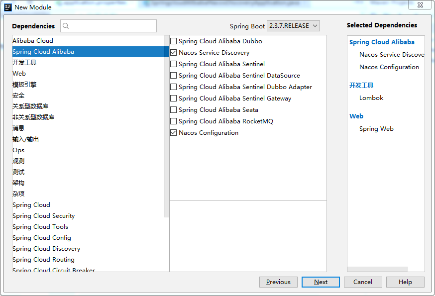Select the 非关系型数据库 category
This screenshot has height=296, width=435.
pyautogui.click(x=88, y=117)
